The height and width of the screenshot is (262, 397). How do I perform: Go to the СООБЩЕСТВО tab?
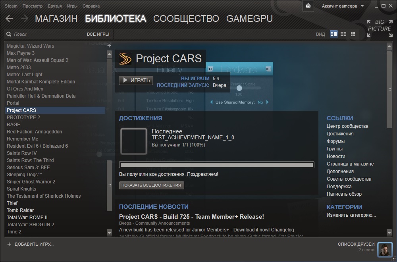(186, 19)
